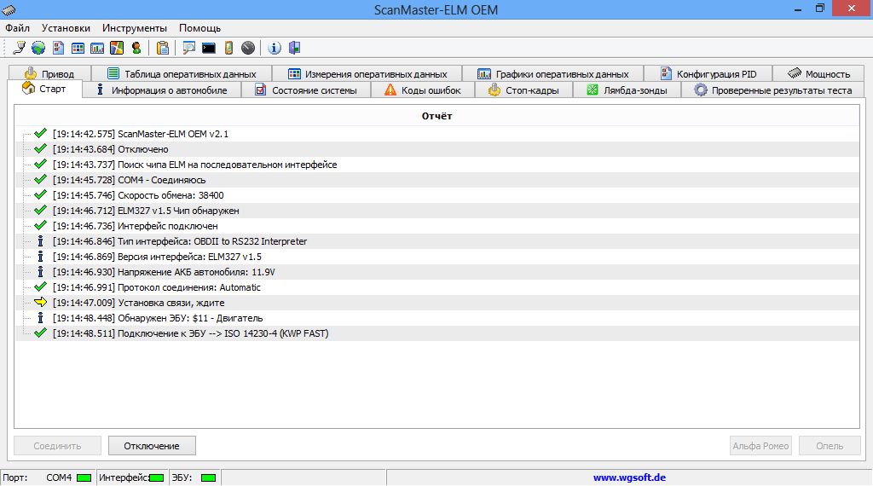Open the www.wgsoft.de link

point(629,478)
